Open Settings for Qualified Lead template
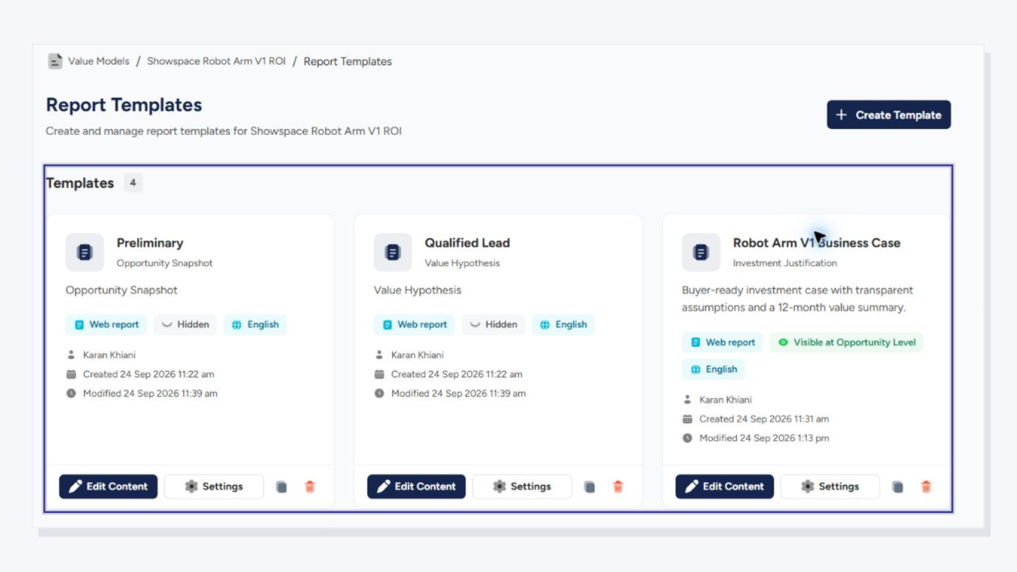 (522, 486)
